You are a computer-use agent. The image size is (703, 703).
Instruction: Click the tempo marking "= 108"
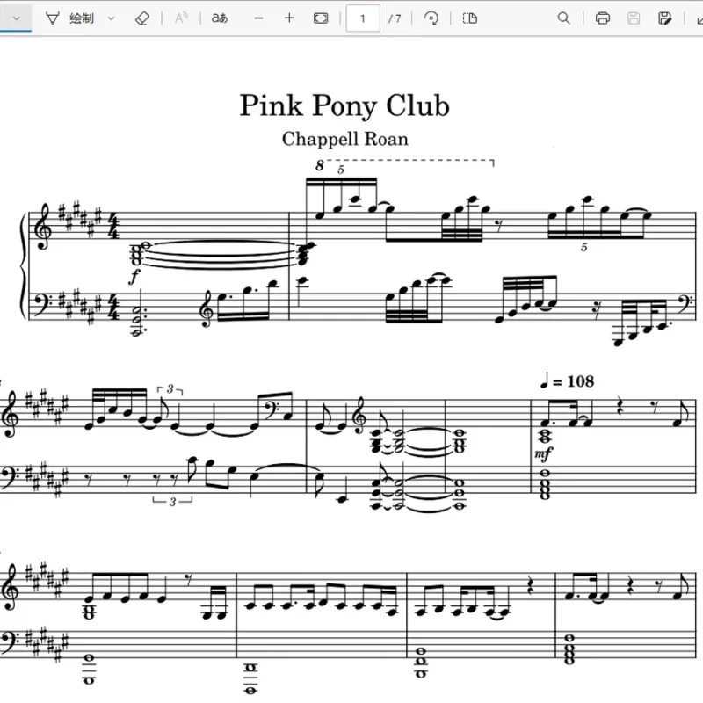coord(567,381)
